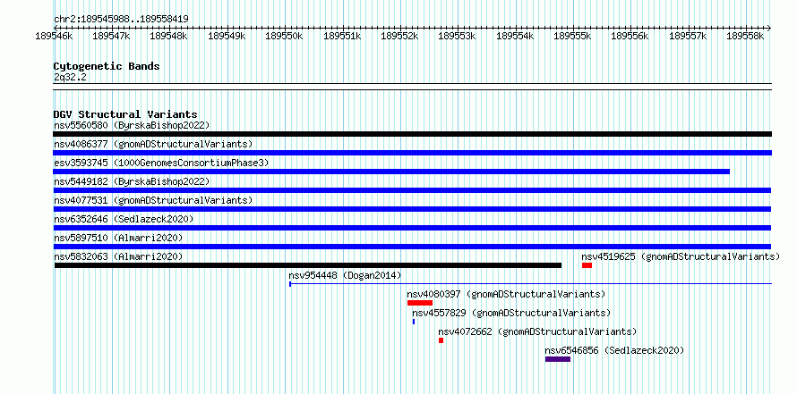This screenshot has height=394, width=797.
Task: Click the esv3593745 (1000GenomesConsortiumPhase3) label
Action: (161, 163)
